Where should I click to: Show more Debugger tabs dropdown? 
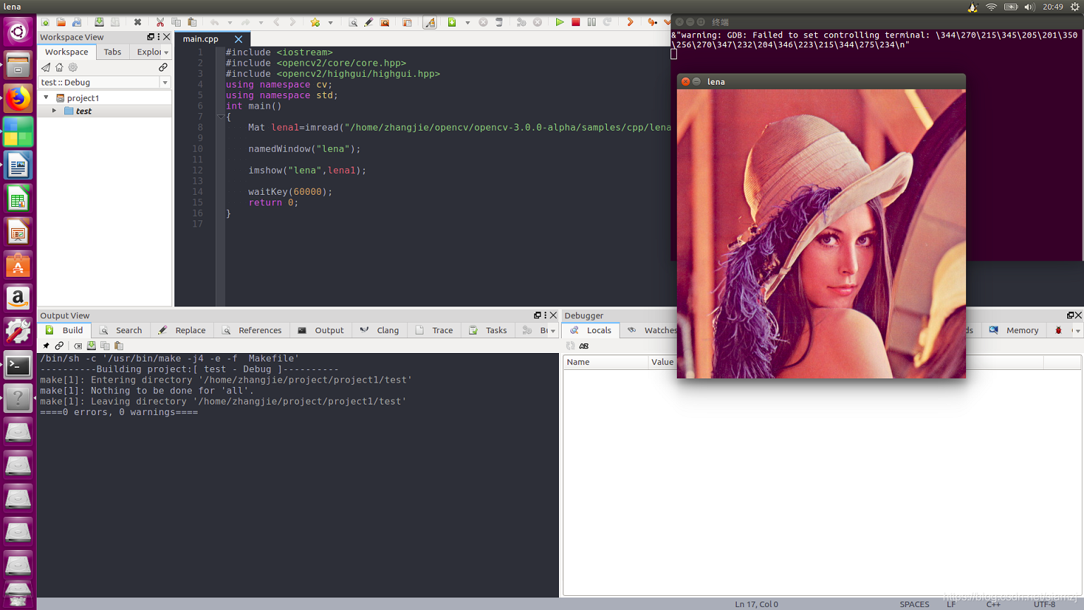1078,330
